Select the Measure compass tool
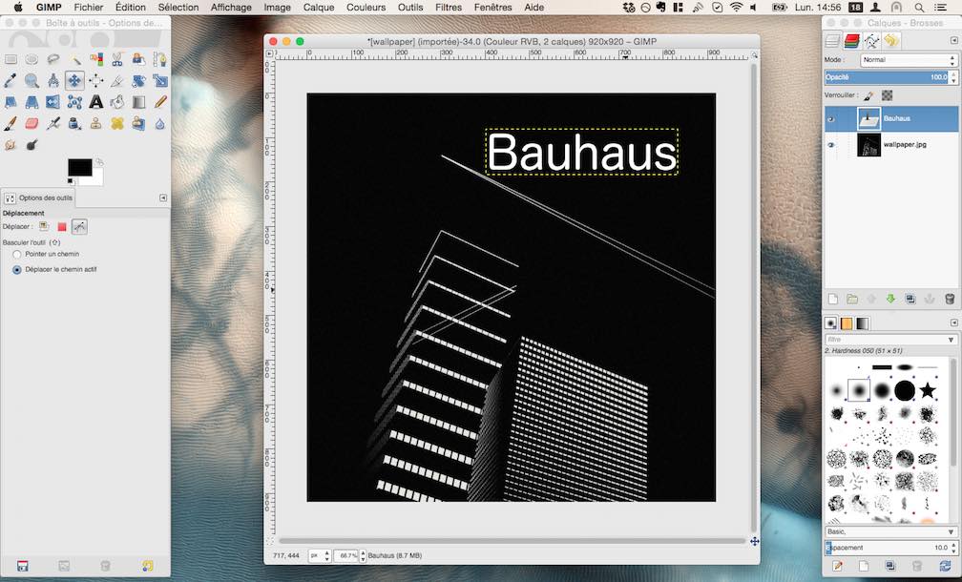The height and width of the screenshot is (582, 962). tap(53, 80)
